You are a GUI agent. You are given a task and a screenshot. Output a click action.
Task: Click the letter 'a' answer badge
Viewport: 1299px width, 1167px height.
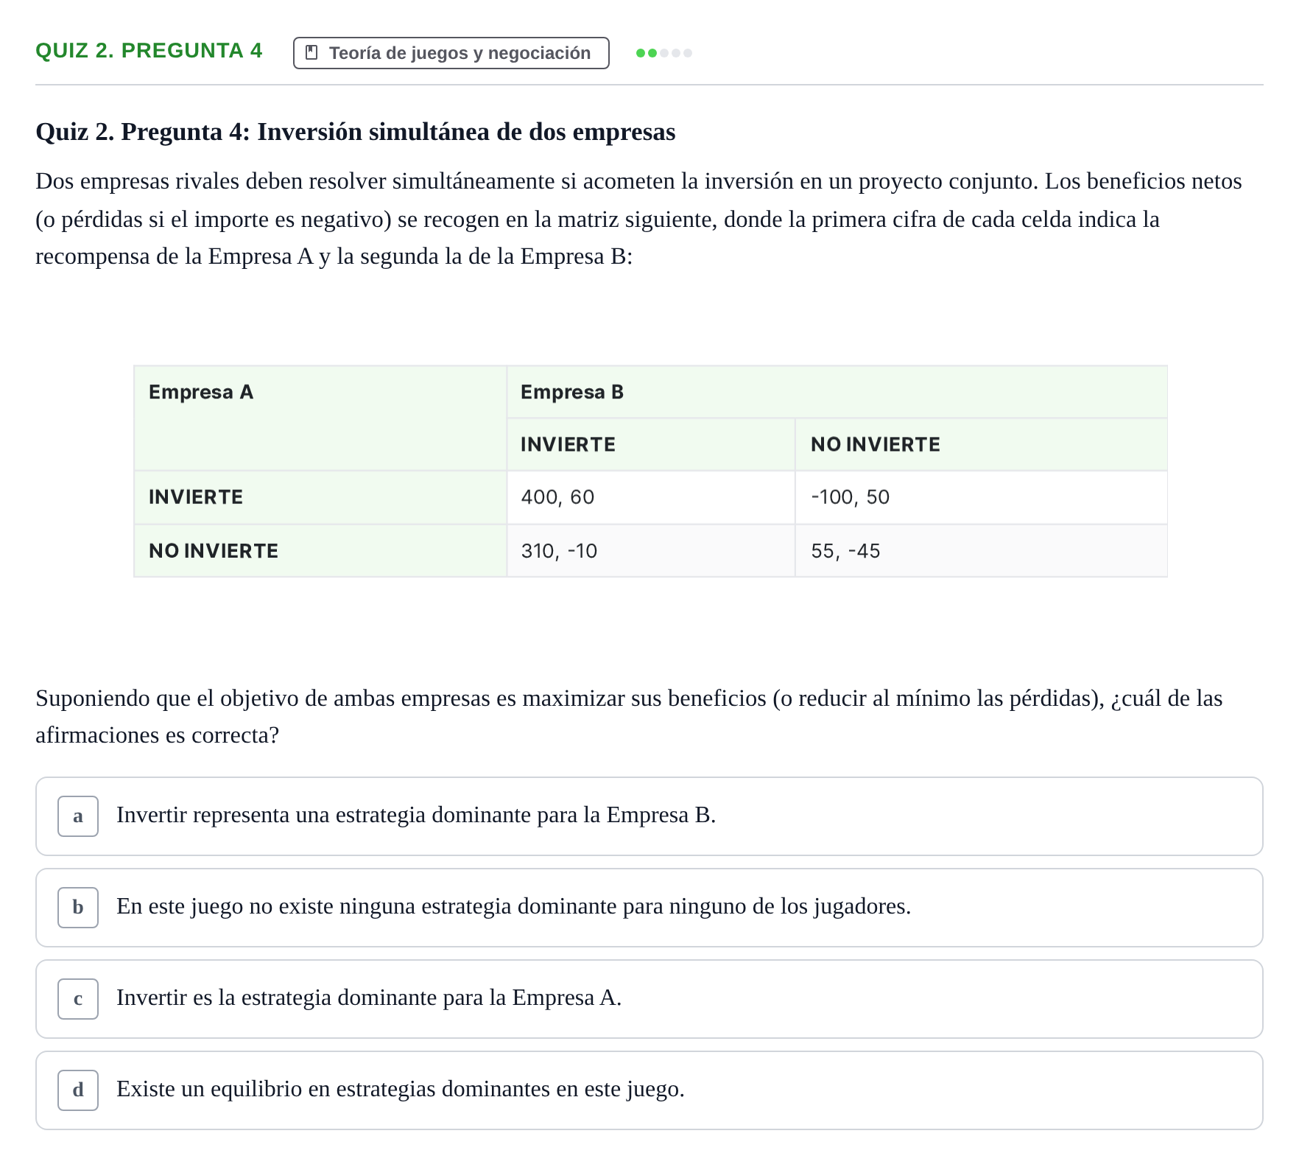tap(78, 816)
